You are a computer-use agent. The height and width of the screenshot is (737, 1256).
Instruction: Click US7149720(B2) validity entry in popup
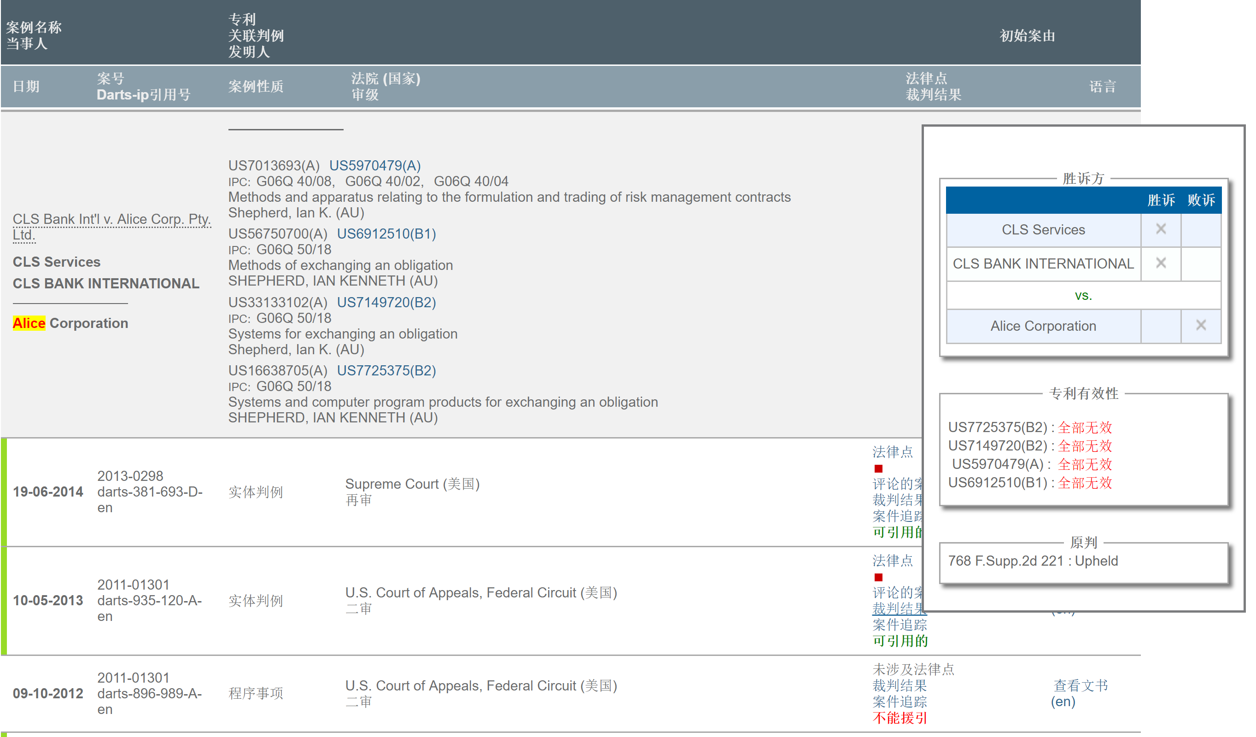1030,446
